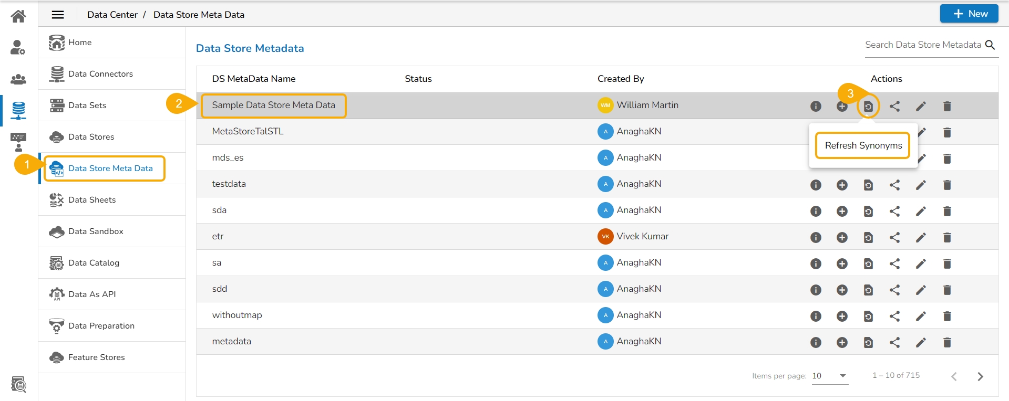Click the search magnifier icon
The height and width of the screenshot is (401, 1009).
[990, 45]
